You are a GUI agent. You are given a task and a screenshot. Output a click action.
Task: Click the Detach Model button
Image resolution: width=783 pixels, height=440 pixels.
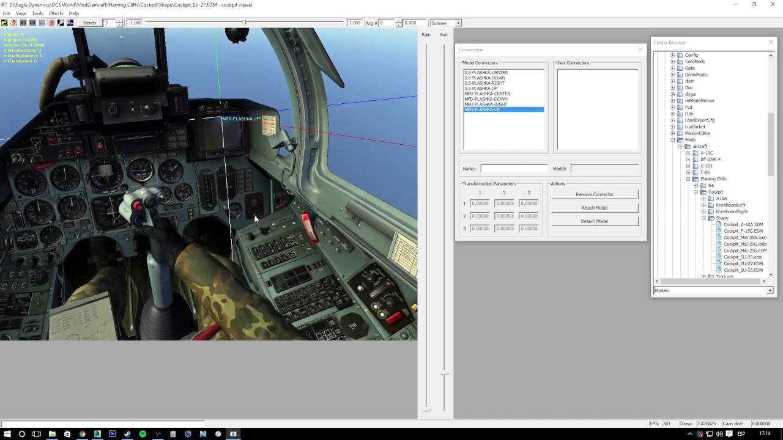[x=595, y=221]
